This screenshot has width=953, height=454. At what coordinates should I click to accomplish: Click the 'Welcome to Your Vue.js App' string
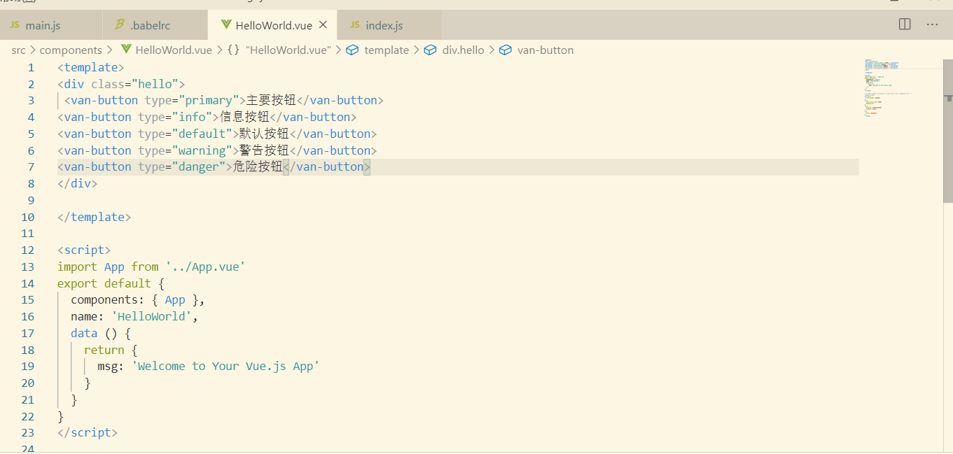coord(225,367)
